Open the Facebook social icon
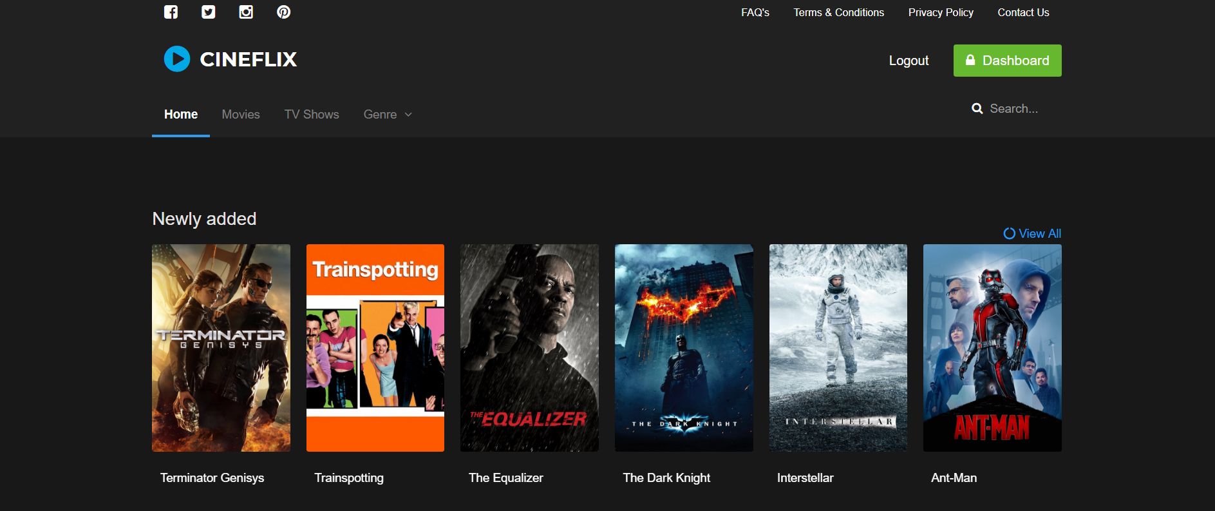 [x=171, y=12]
